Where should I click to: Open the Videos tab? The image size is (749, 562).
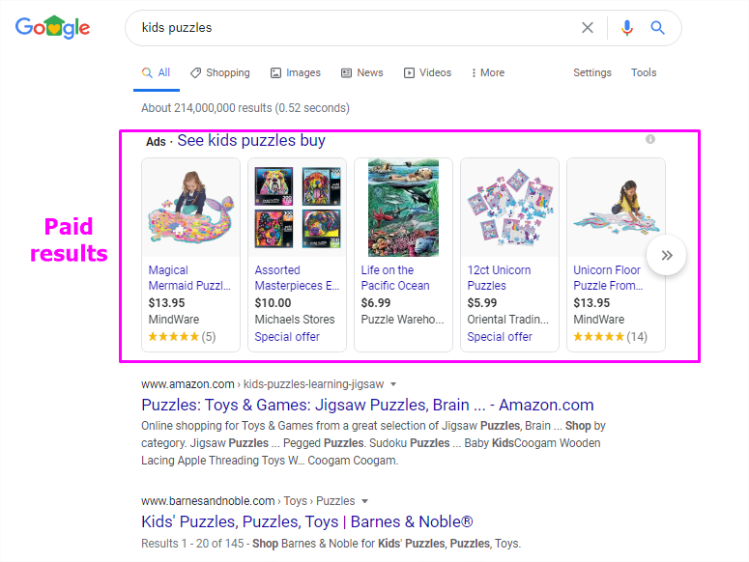tap(427, 72)
